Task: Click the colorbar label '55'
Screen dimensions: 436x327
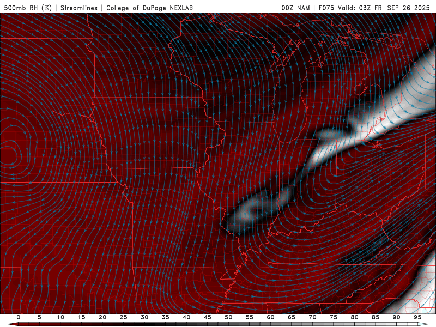Action: pyautogui.click(x=250, y=317)
